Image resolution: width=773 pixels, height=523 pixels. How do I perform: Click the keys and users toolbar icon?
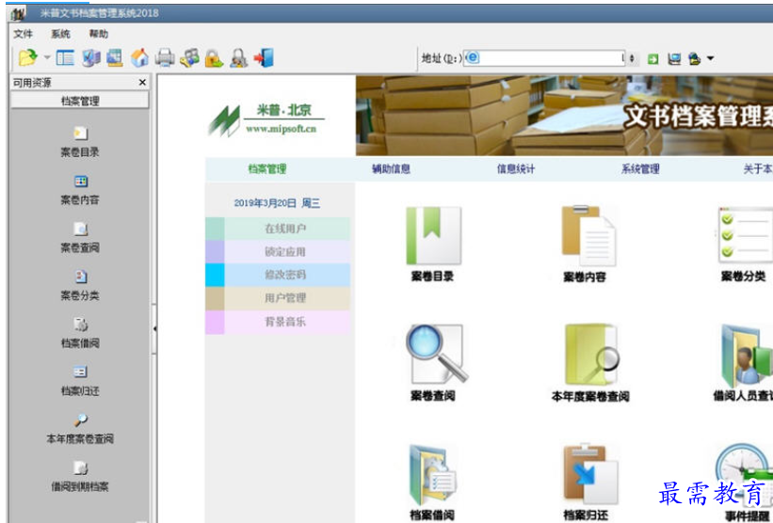pos(189,58)
